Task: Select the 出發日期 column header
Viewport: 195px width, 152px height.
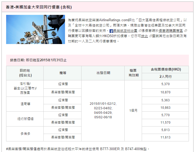Action: (x=103, y=73)
